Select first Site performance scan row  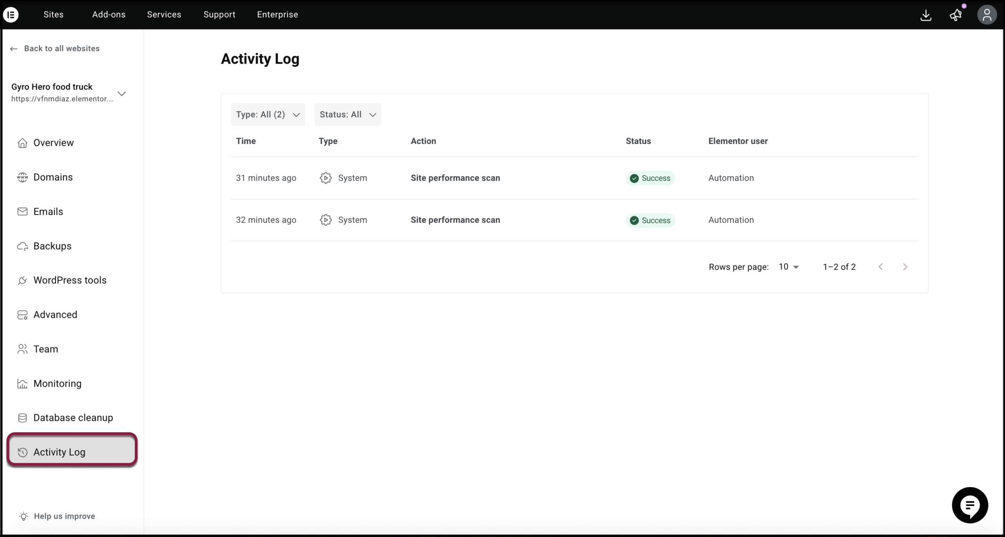455,178
